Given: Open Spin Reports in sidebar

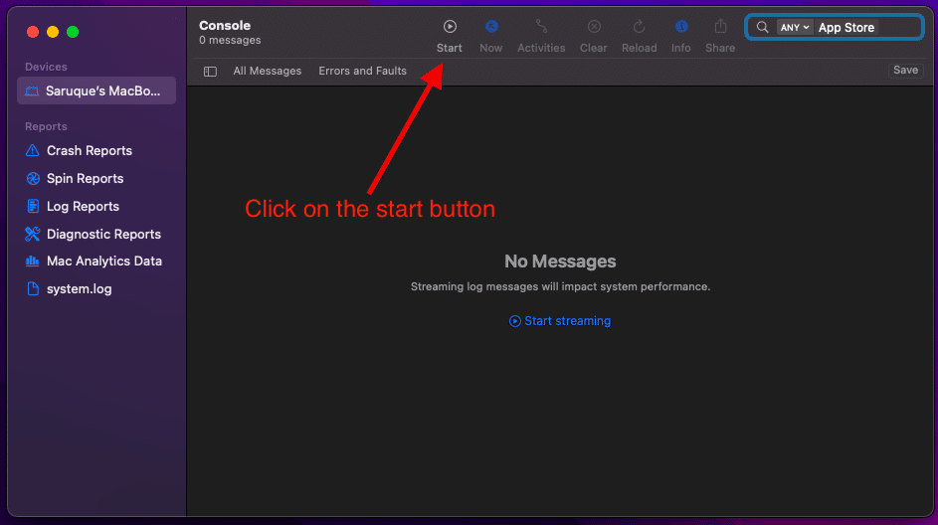Looking at the screenshot, I should (x=85, y=179).
